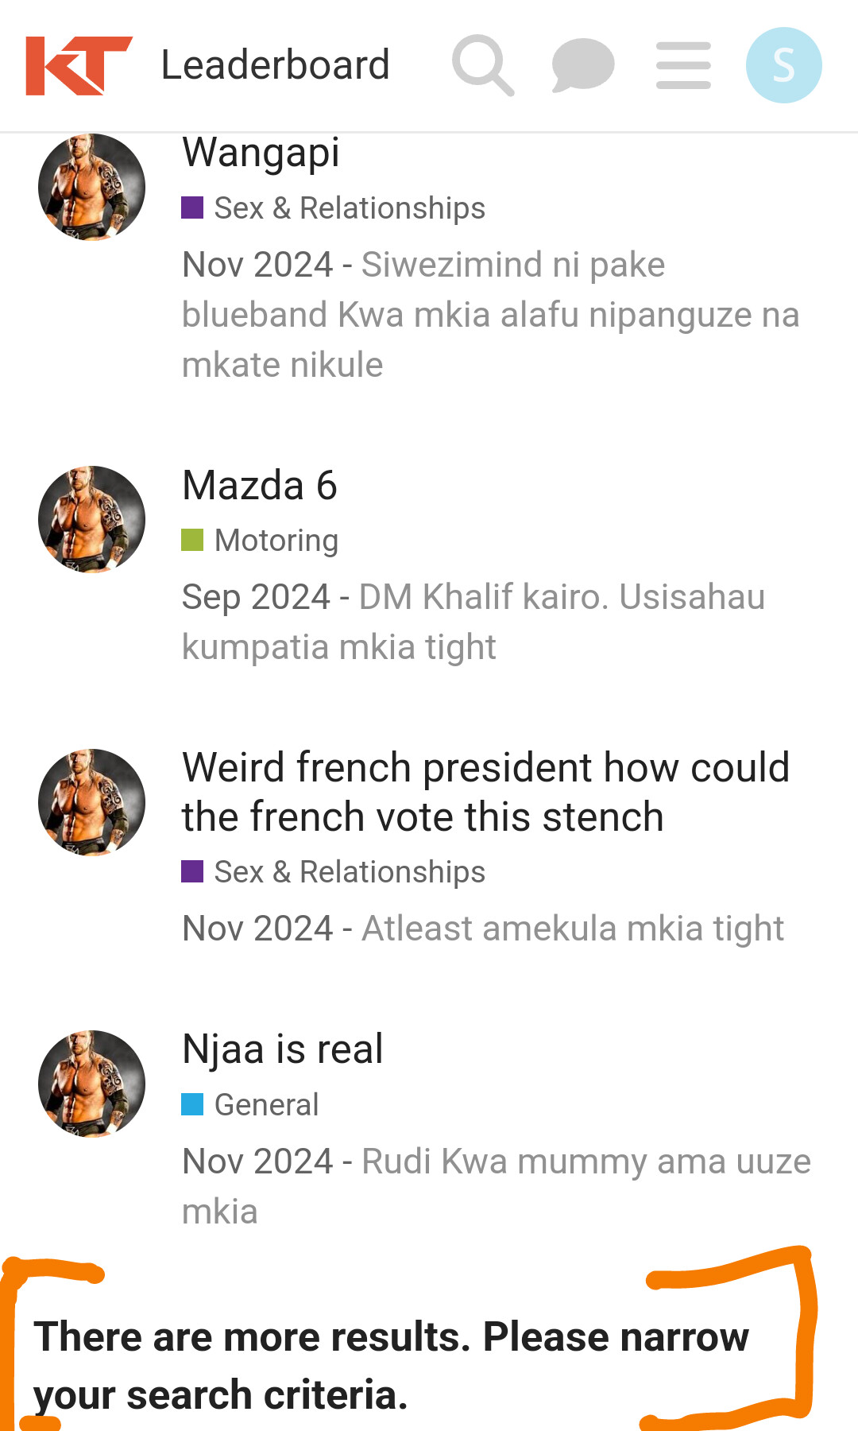This screenshot has height=1431, width=858.
Task: Open the Njaa is real topic
Action: point(282,1049)
